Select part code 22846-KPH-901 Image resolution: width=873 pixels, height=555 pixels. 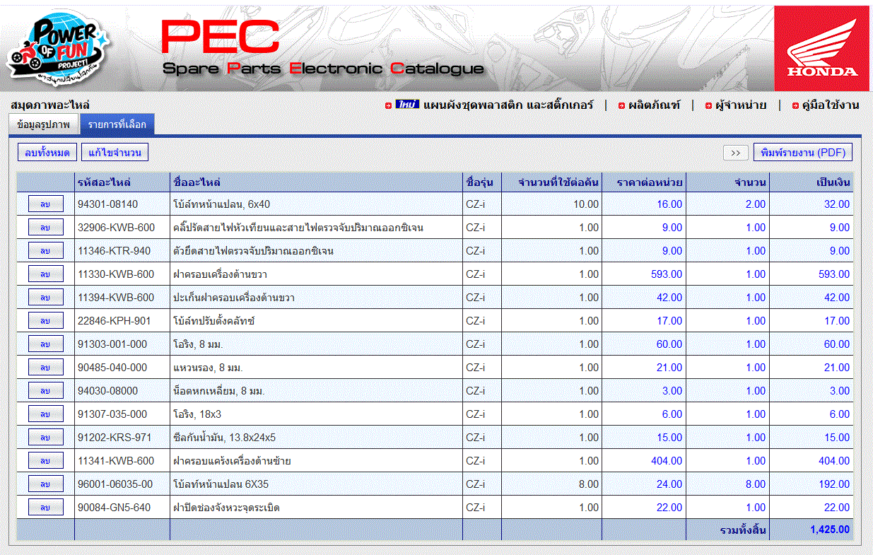pos(115,321)
